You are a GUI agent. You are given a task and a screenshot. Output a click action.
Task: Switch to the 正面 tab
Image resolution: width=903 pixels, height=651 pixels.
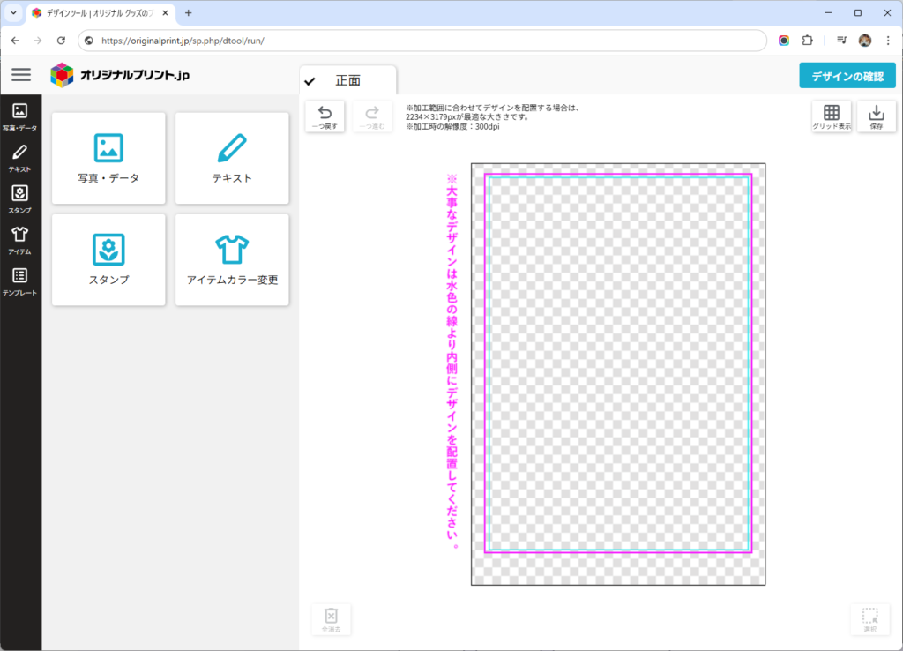[x=347, y=80]
